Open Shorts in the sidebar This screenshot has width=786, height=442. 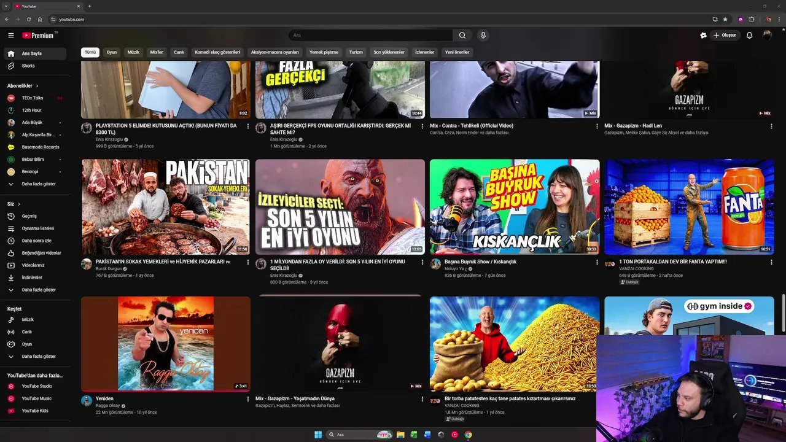coord(35,66)
